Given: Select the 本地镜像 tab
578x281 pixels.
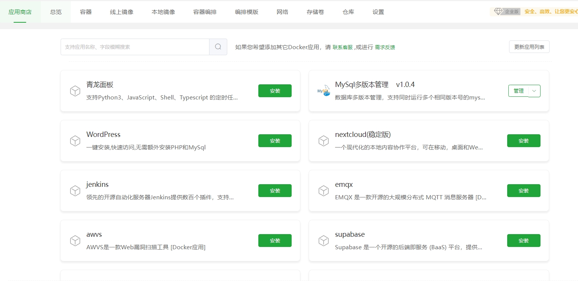Looking at the screenshot, I should 163,12.
